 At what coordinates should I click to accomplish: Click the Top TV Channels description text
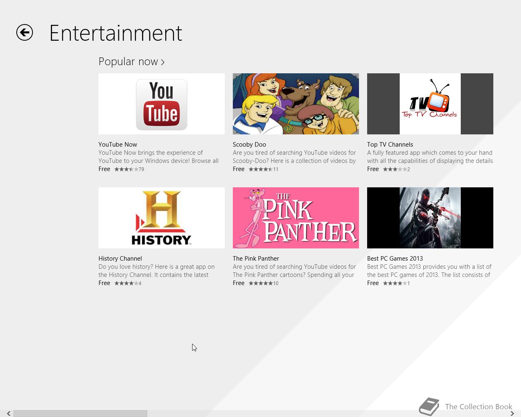[430, 157]
